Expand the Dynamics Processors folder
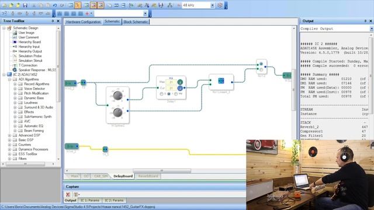Viewport: 374px width, 210px height. point(9,149)
